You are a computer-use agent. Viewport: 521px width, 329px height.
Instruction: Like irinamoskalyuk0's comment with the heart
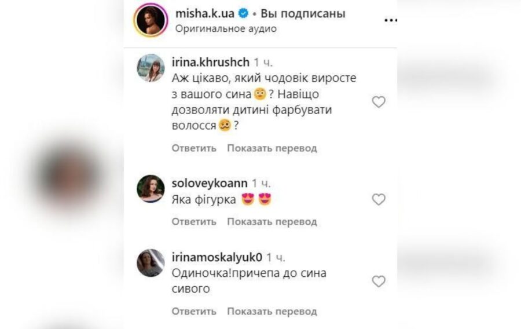tap(379, 281)
